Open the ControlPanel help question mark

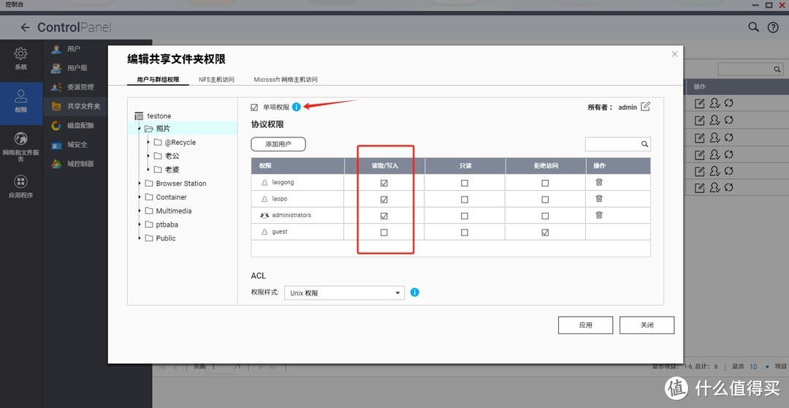coord(773,28)
